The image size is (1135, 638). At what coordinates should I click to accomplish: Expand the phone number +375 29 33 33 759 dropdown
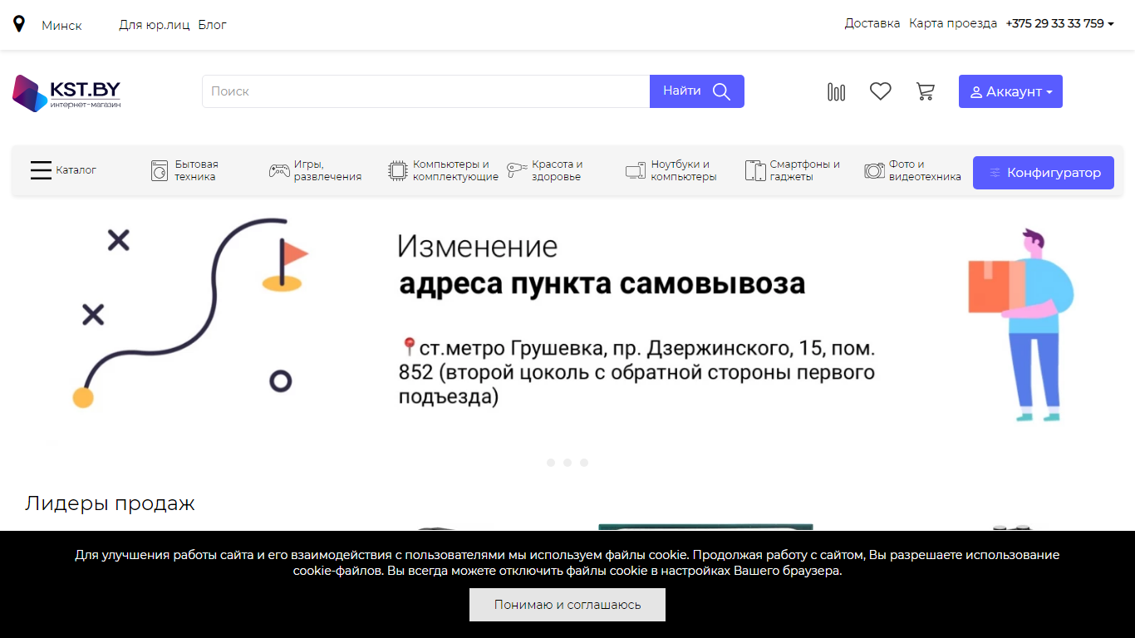(1059, 24)
